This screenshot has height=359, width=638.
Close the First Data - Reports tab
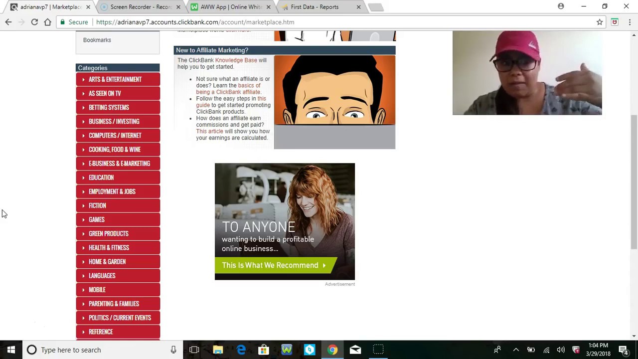coord(358,7)
